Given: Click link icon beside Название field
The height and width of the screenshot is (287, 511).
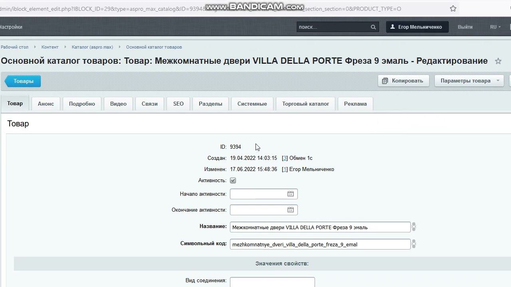Looking at the screenshot, I should (414, 227).
